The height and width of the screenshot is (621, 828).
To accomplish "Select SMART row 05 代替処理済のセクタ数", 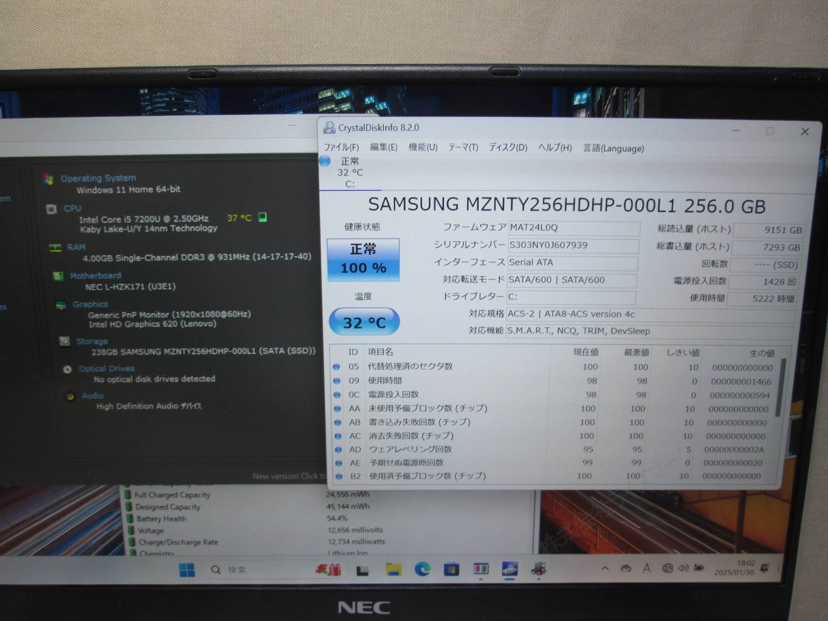I will click(x=553, y=367).
